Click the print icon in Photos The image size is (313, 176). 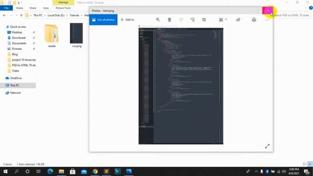coord(254,20)
